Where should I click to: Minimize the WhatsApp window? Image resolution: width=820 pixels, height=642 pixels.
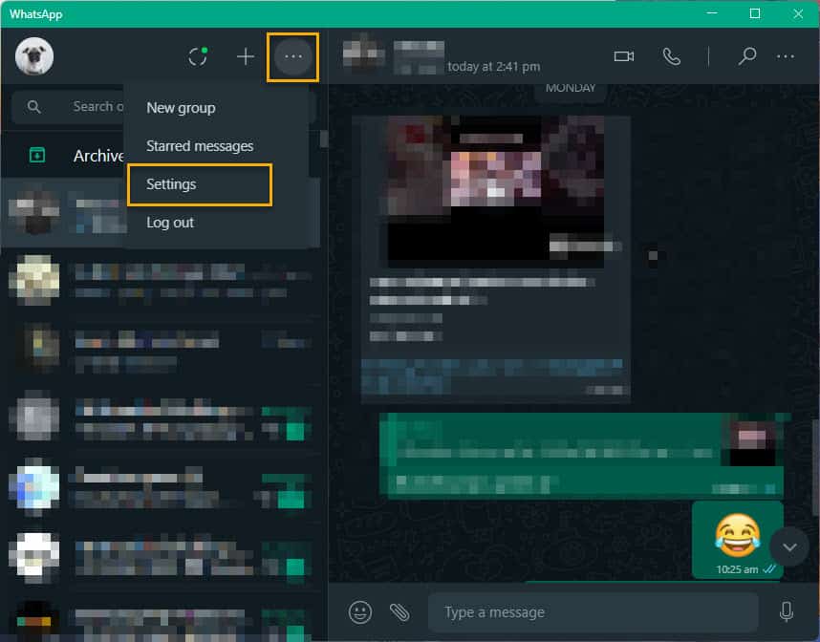[x=712, y=13]
